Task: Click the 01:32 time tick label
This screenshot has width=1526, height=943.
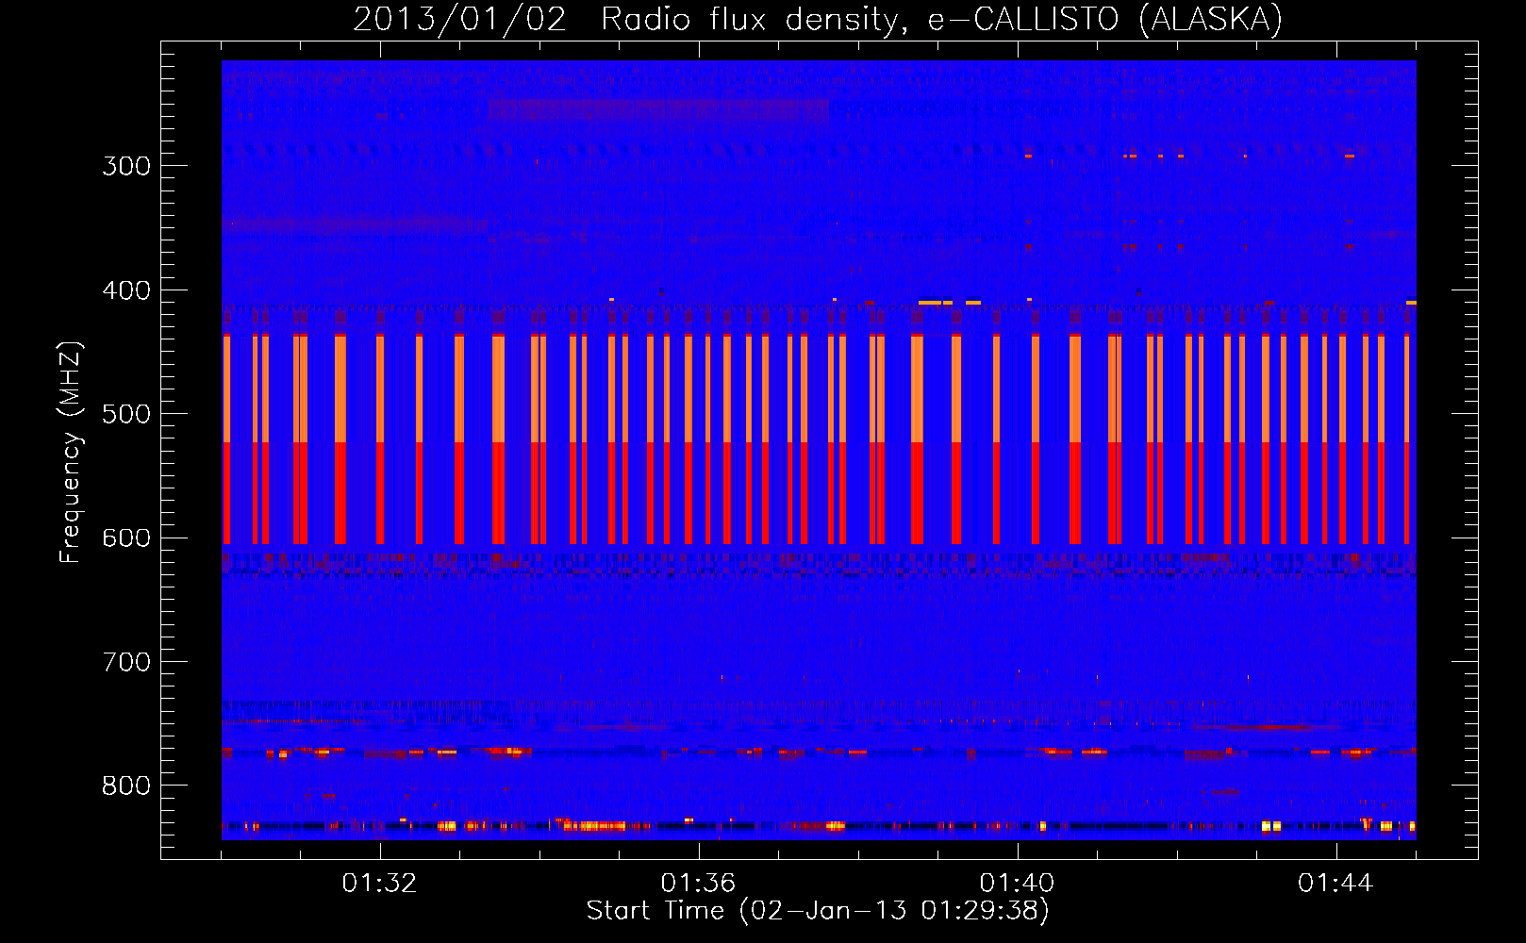Action: click(x=379, y=883)
